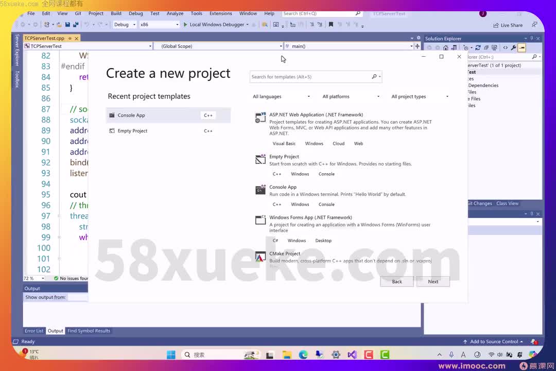
Task: Click Show All Files in Solution Explorer
Action: click(x=494, y=47)
